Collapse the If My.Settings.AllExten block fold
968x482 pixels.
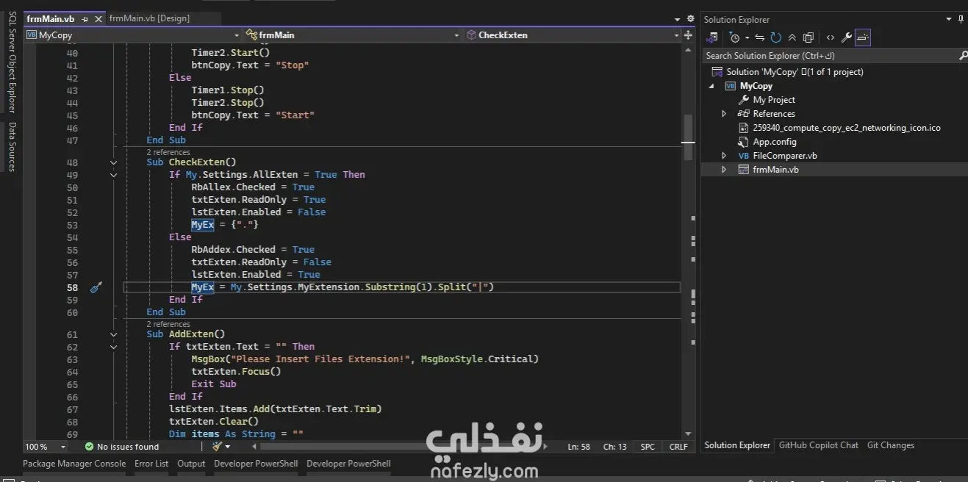tap(113, 175)
